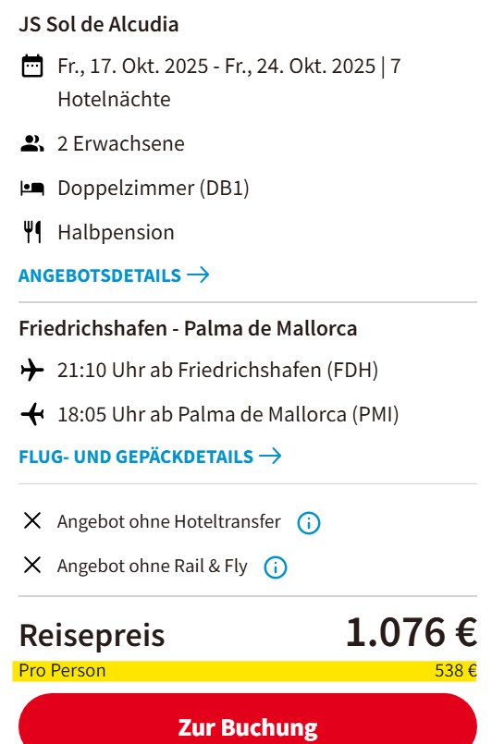492x744 pixels.
Task: Click the Angebot ohne Hoteltransfer text
Action: pos(169,521)
